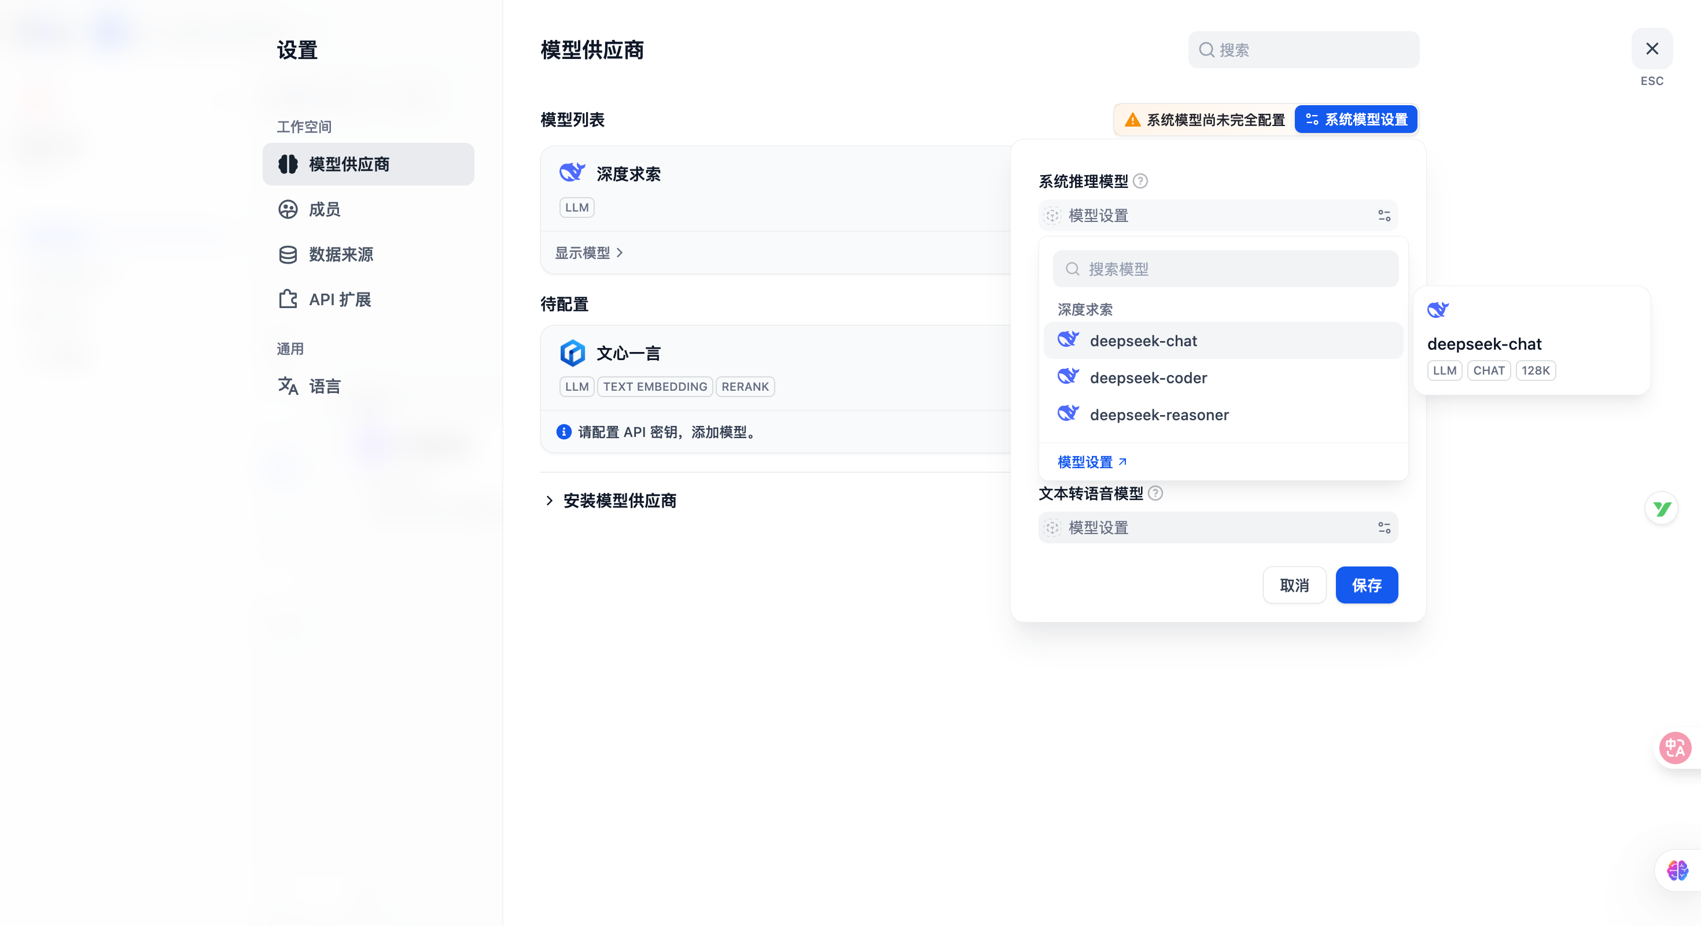This screenshot has width=1701, height=926.
Task: Click the help icon beside 系统推理模型
Action: [x=1140, y=181]
